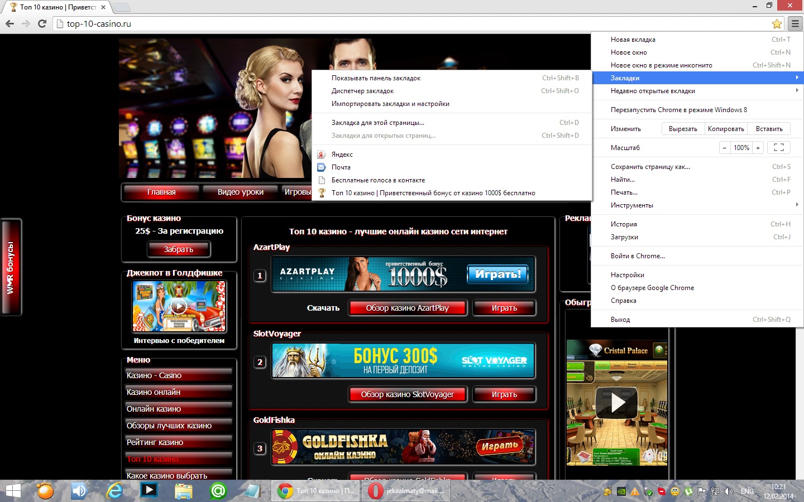
Task: Select Закладка для этой страницы...
Action: click(x=452, y=123)
